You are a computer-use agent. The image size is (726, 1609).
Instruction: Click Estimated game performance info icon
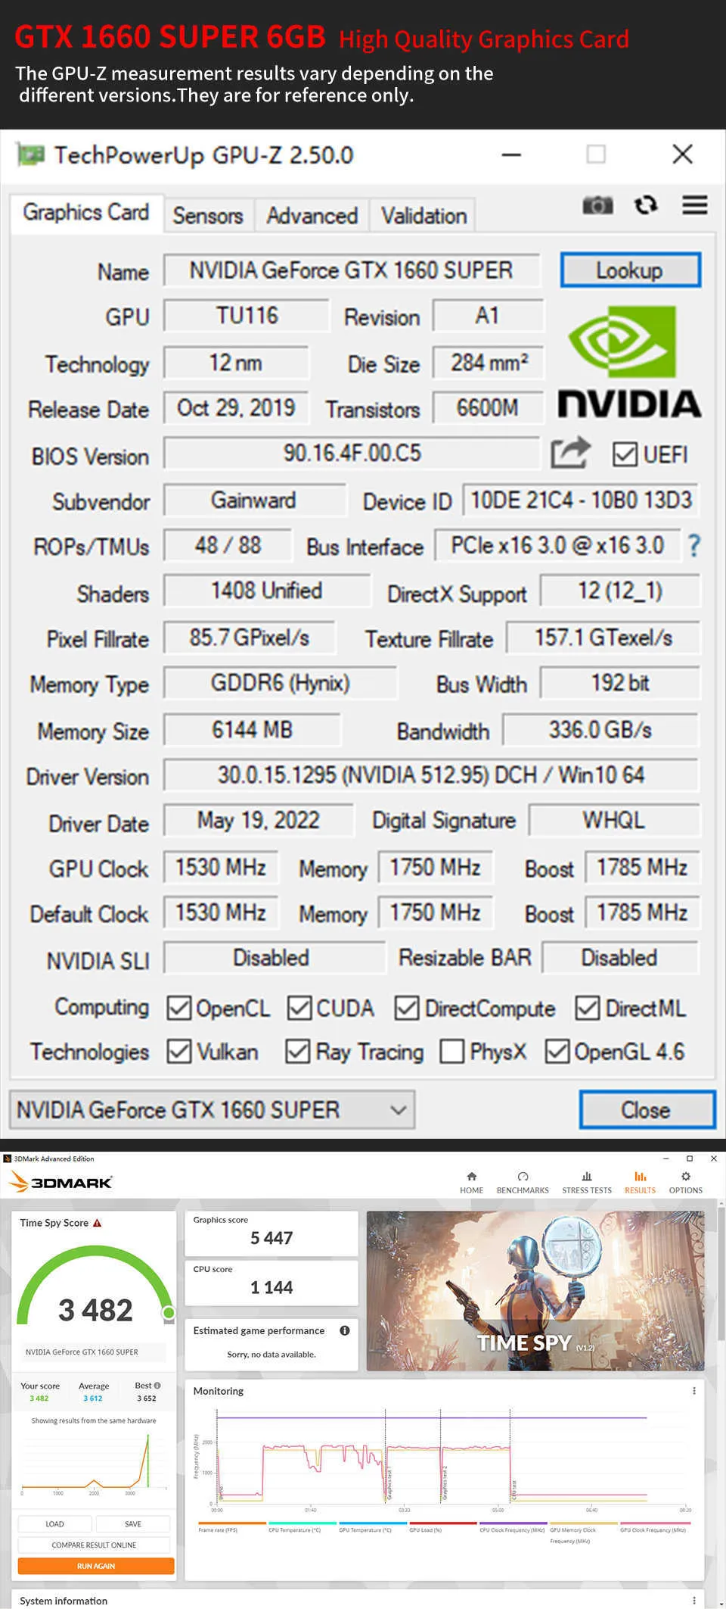pos(345,1330)
